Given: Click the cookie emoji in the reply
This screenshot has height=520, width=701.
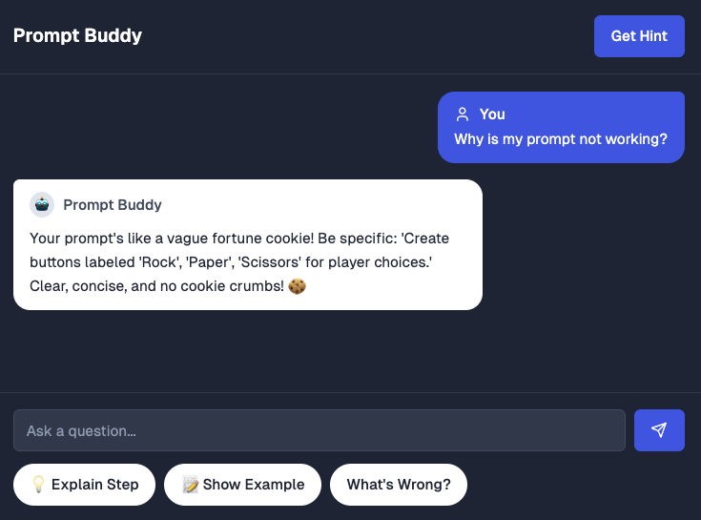Looking at the screenshot, I should pos(297,285).
